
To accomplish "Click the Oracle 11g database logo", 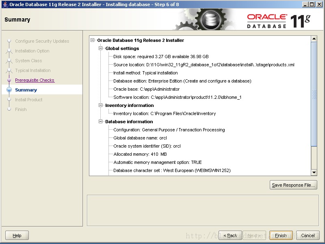I will 278,20.
